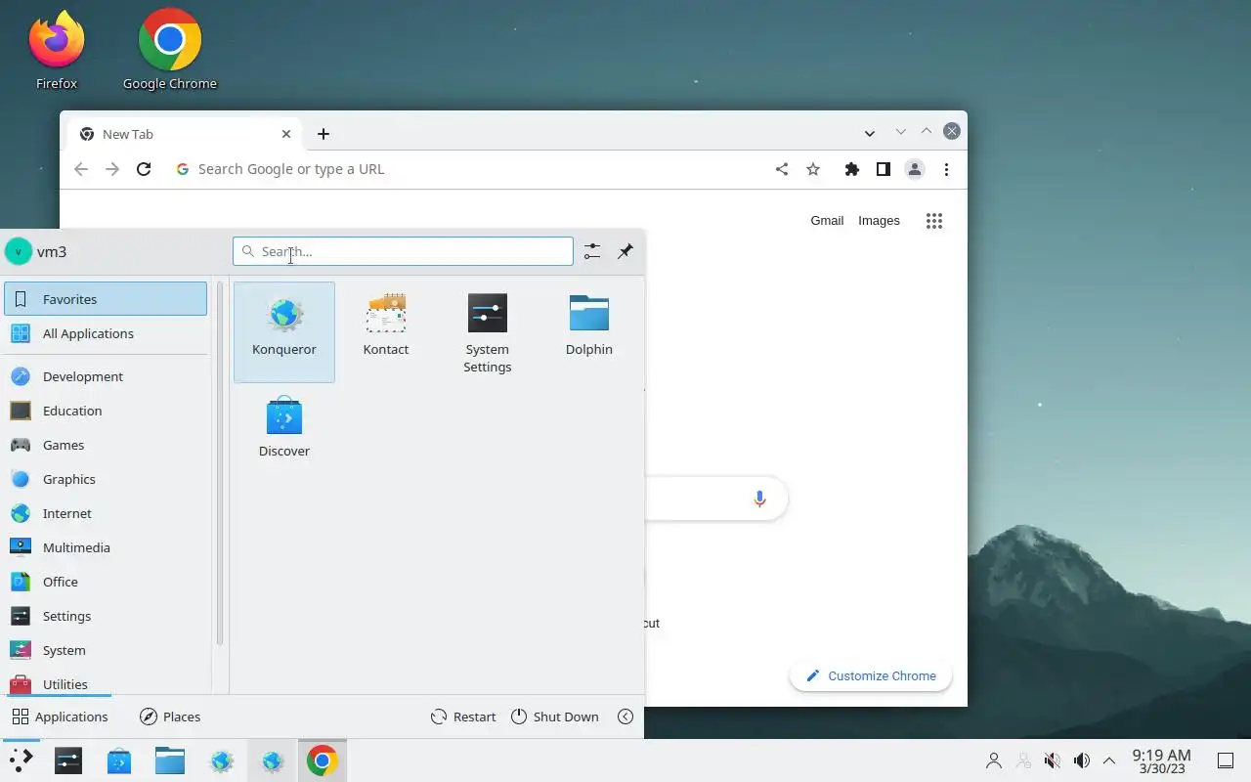The height and width of the screenshot is (782, 1251).
Task: Open Dolphin file manager favorite
Action: tap(589, 332)
